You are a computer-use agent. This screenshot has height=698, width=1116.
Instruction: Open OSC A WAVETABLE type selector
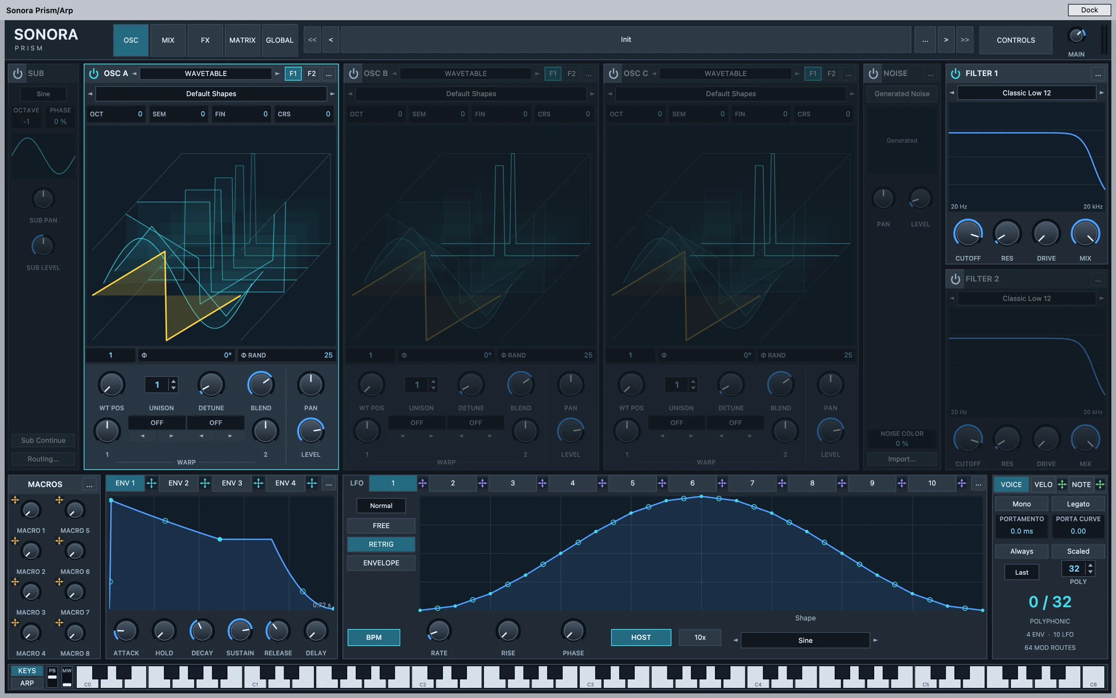(206, 73)
